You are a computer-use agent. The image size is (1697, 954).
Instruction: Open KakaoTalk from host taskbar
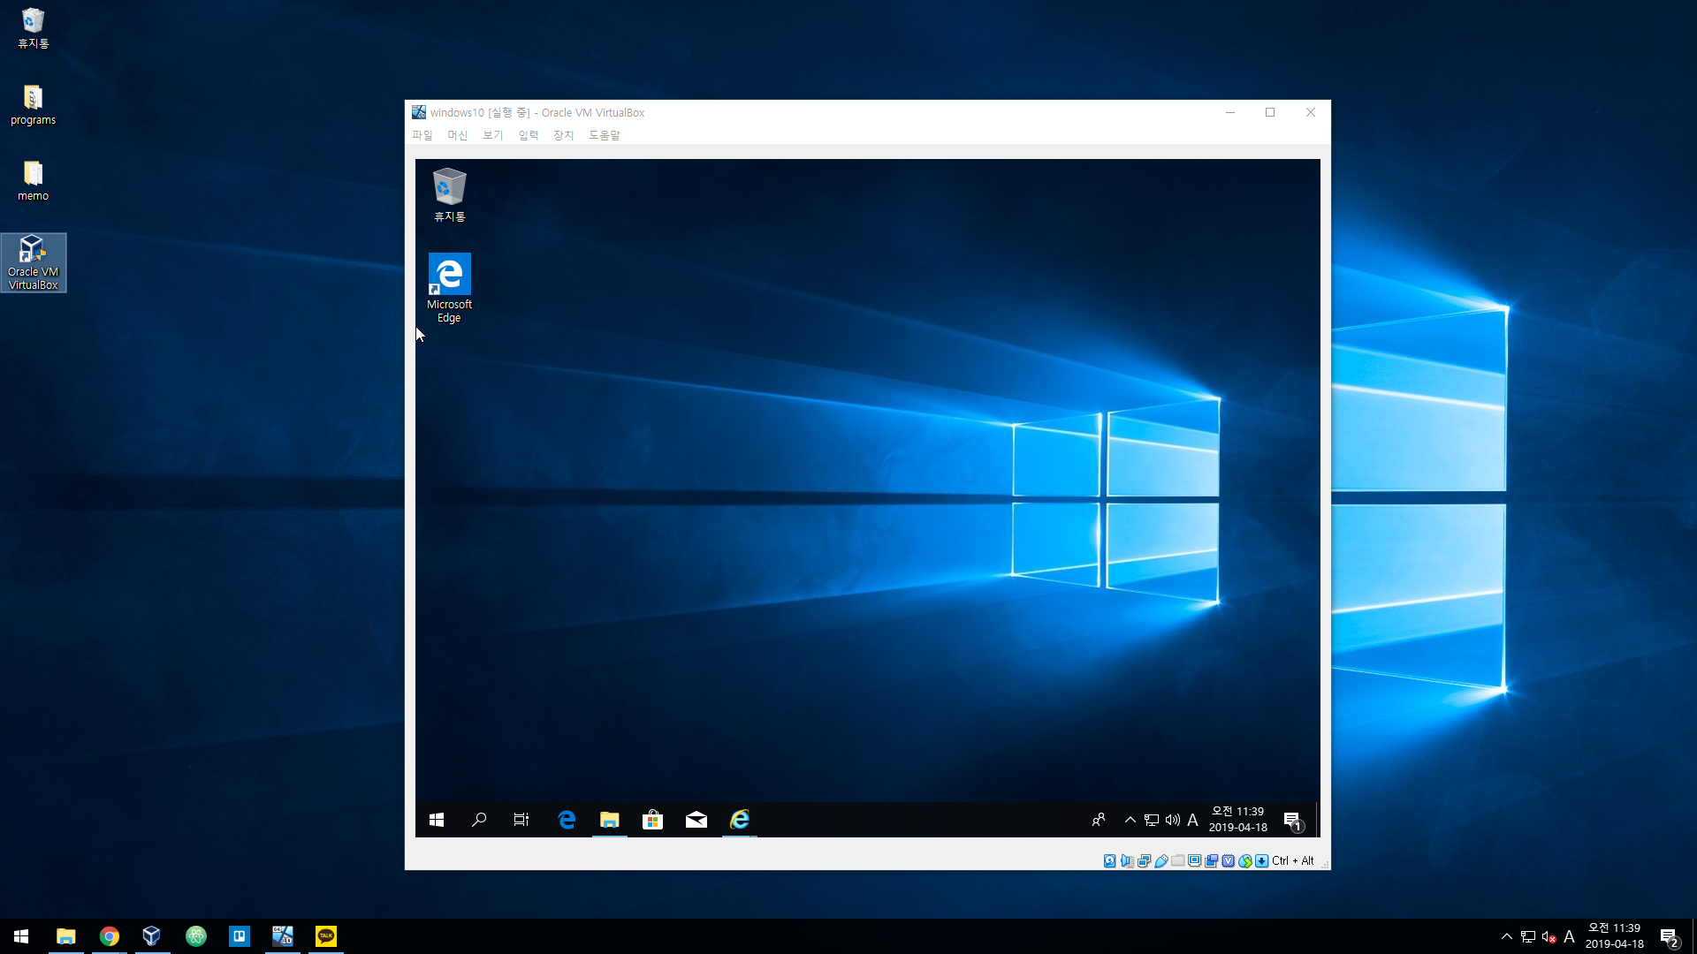coord(326,936)
